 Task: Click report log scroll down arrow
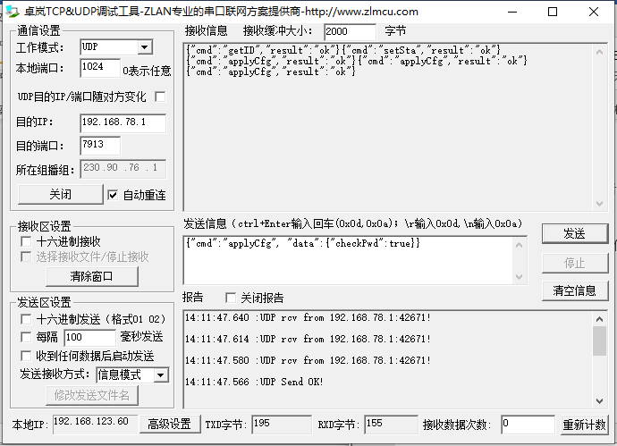click(x=599, y=400)
